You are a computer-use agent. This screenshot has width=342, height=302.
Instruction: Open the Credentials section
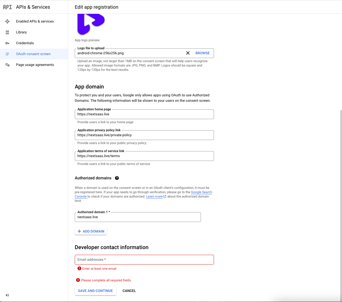tap(25, 43)
